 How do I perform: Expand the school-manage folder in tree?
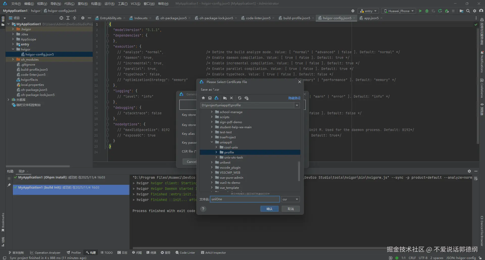click(212, 112)
